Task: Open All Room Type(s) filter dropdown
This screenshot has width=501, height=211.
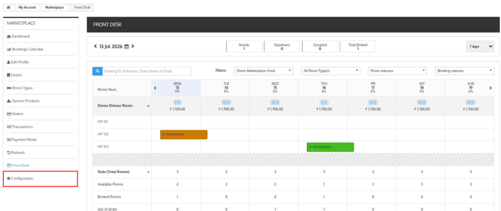Action: point(331,71)
